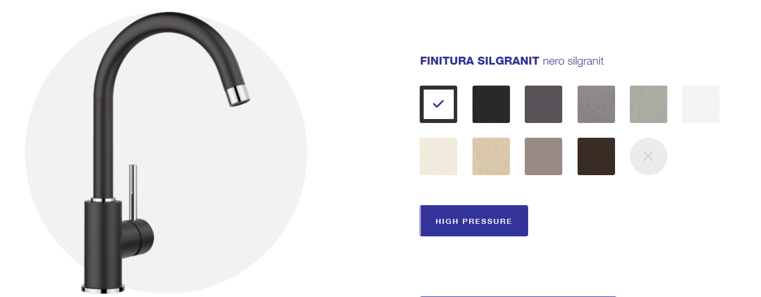
Task: Click the HIGH PRESSURE button
Action: (x=474, y=221)
